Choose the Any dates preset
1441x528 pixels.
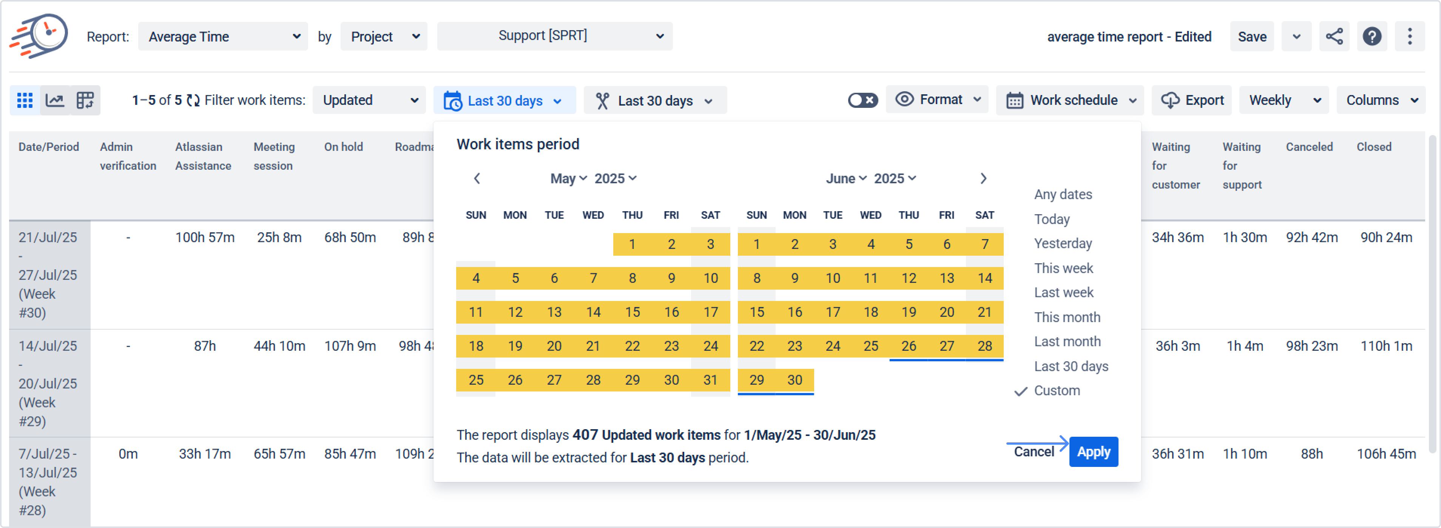coord(1062,195)
